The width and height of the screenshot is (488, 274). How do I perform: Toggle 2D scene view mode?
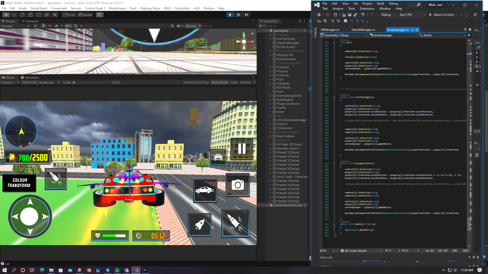35,26
